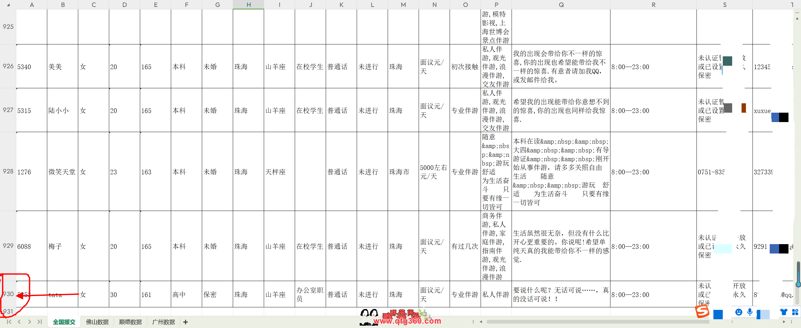Jump to the last sheet using the navigation arrow
Image resolution: width=801 pixels, height=328 pixels.
(x=40, y=322)
